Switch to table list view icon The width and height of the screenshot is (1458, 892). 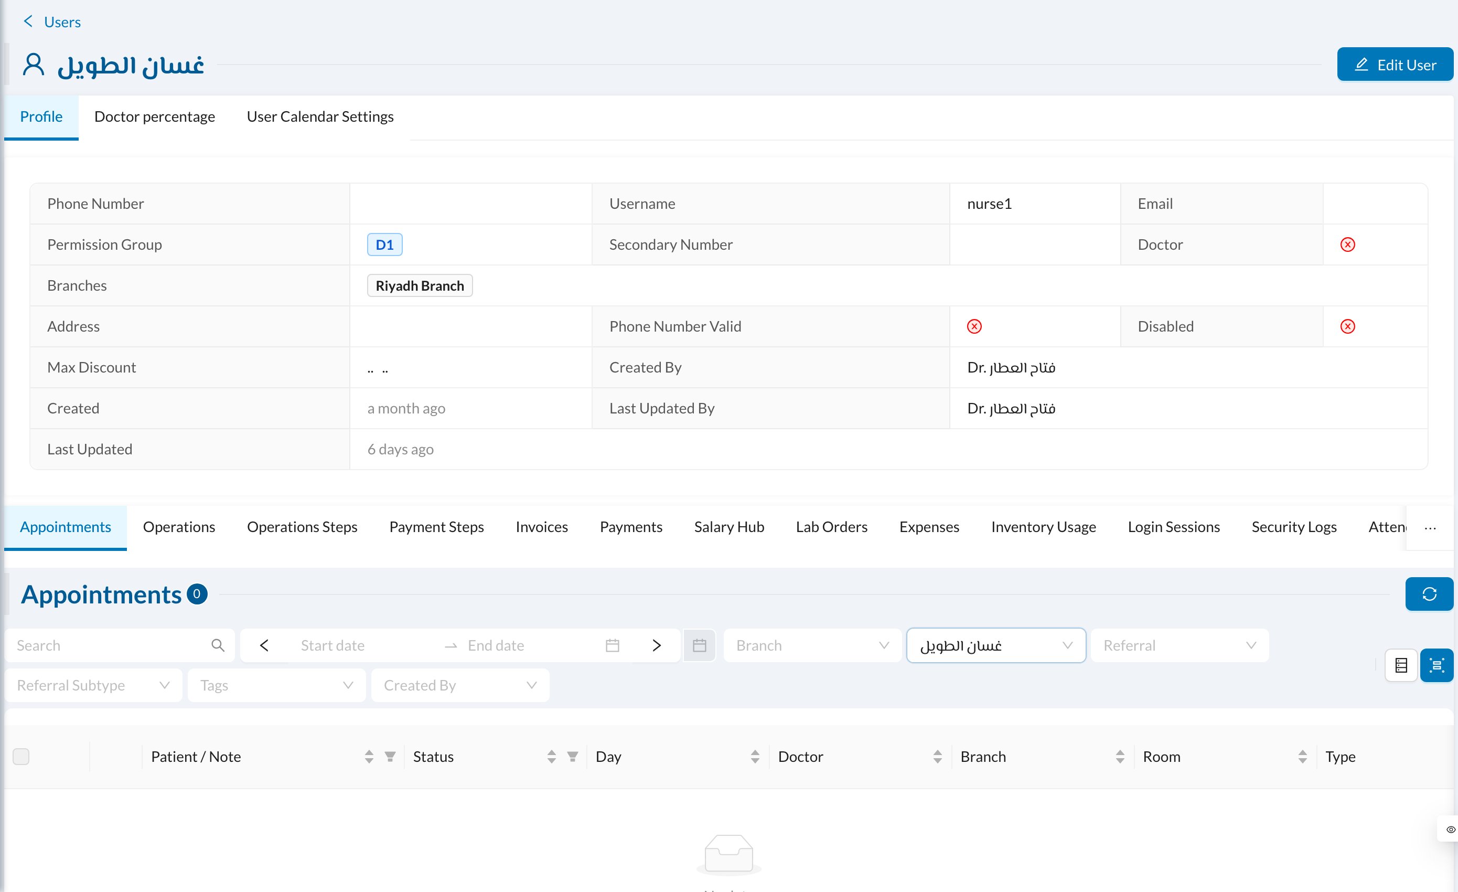tap(1401, 665)
